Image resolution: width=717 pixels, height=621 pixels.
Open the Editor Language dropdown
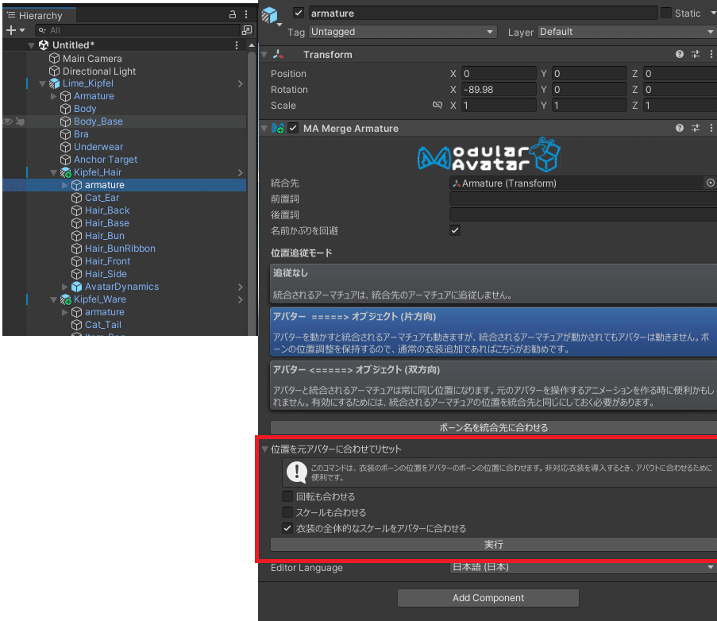580,567
